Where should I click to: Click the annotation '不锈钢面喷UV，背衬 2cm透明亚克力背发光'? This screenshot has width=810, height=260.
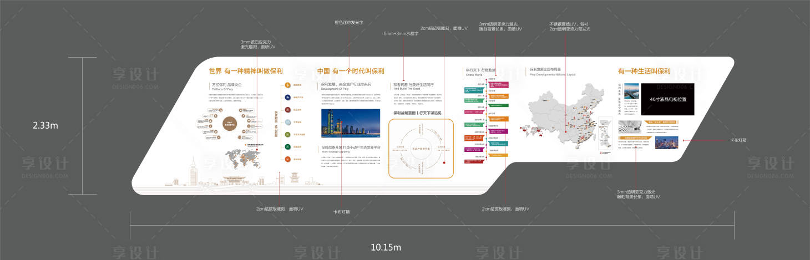coord(570,27)
